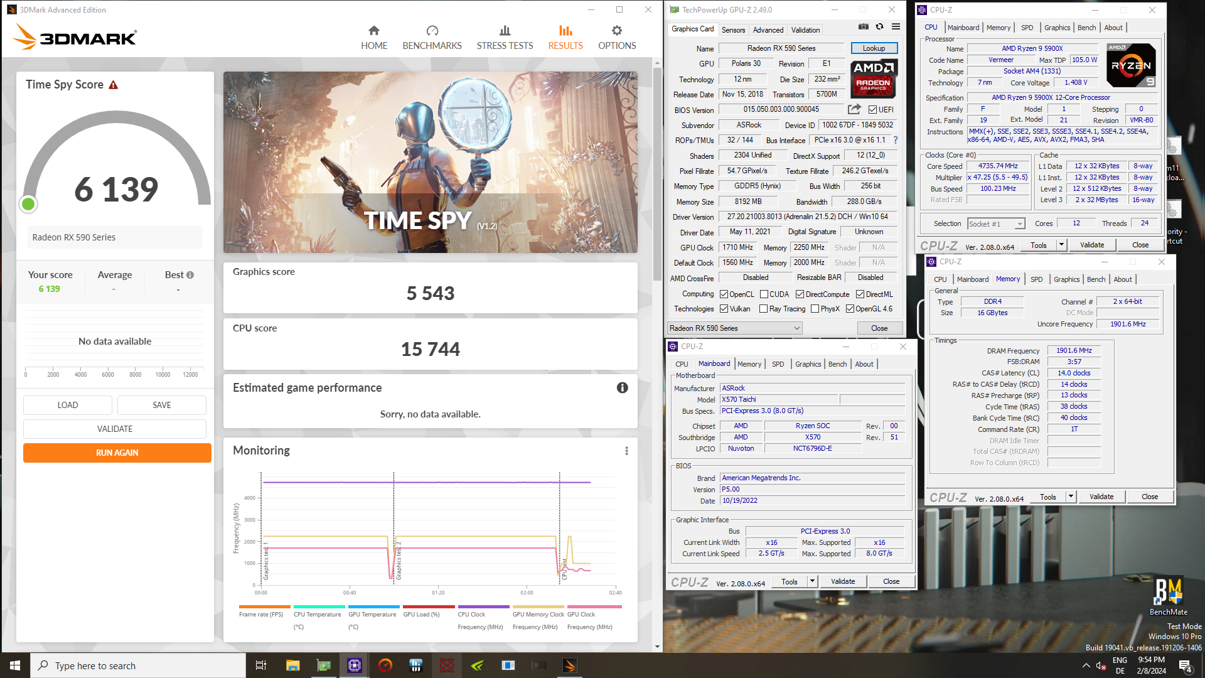This screenshot has height=678, width=1205.
Task: Open the taskbar clock and date
Action: point(1151,665)
